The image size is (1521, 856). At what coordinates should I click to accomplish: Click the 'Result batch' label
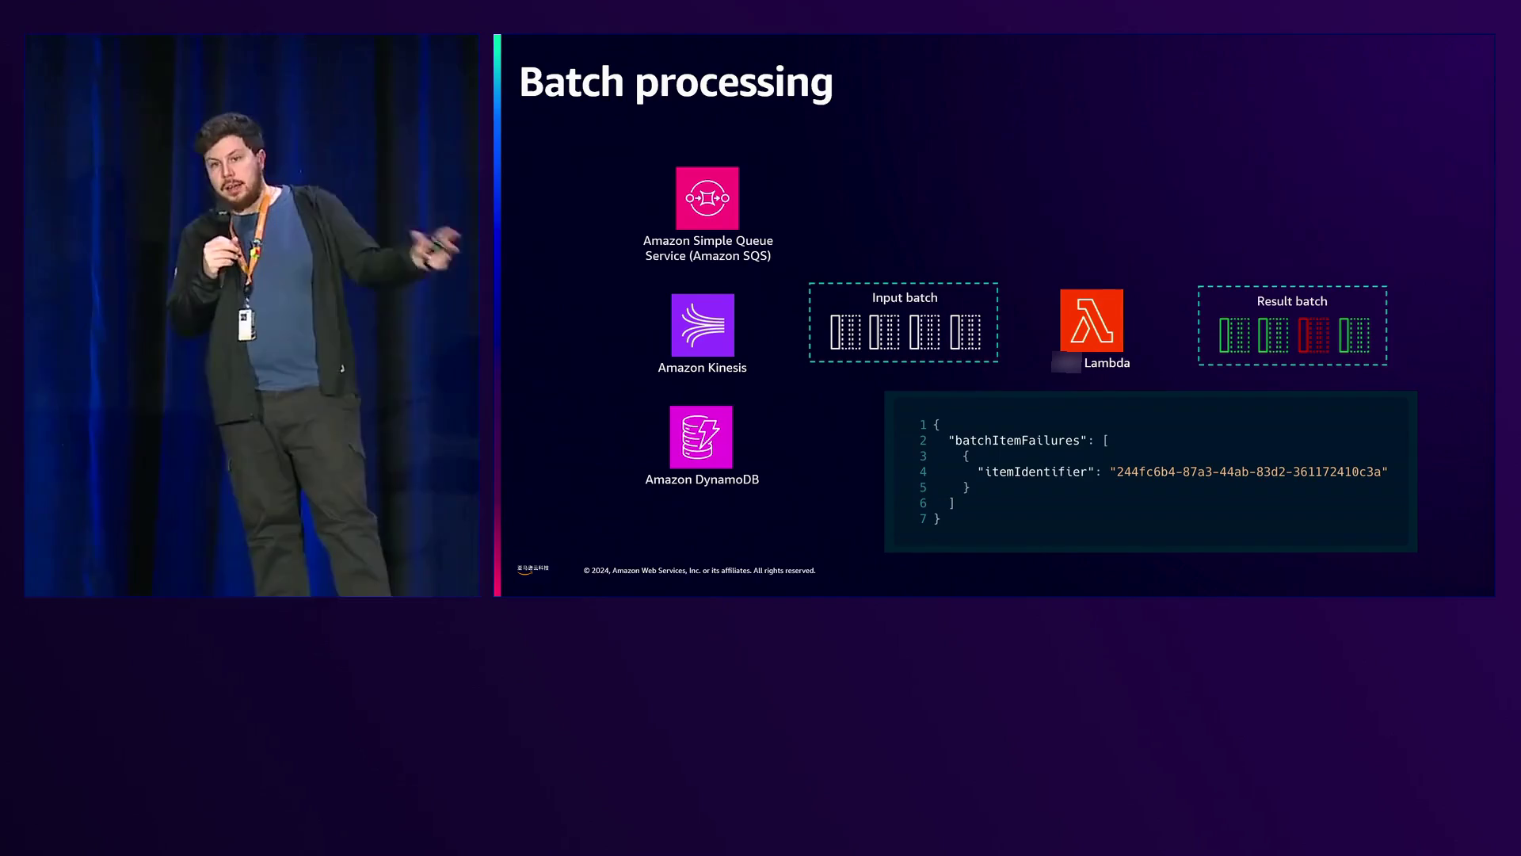[1292, 301]
